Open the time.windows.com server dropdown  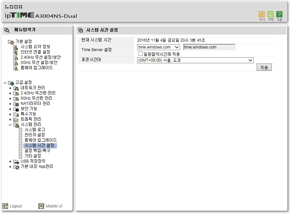(158, 47)
